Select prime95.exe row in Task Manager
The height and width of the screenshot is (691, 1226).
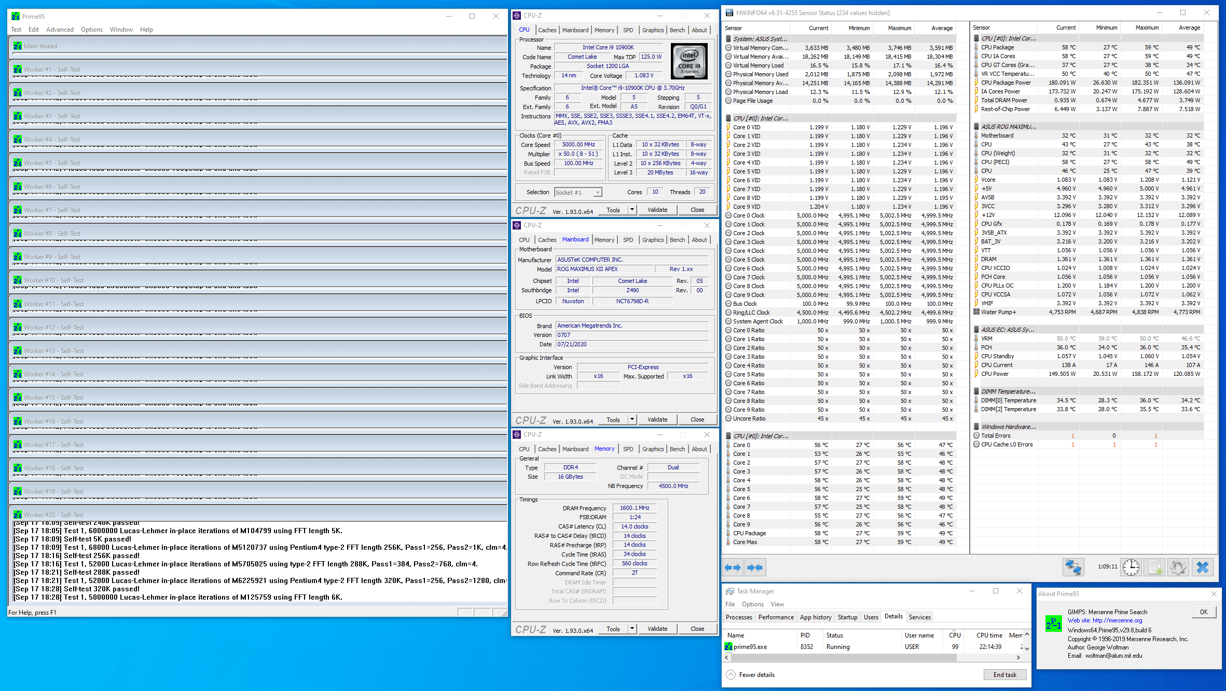click(873, 646)
